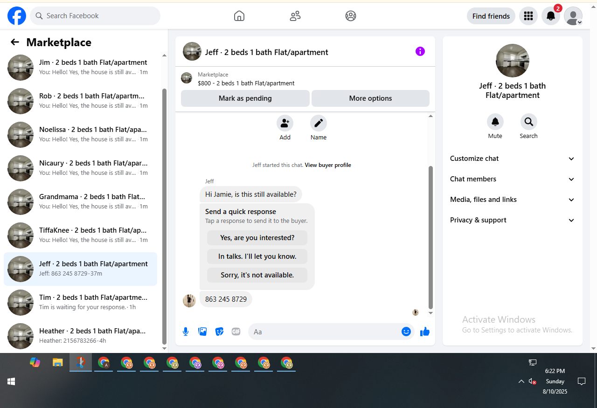The width and height of the screenshot is (597, 408).
Task: Open the Rob conversation
Action: [x=80, y=101]
